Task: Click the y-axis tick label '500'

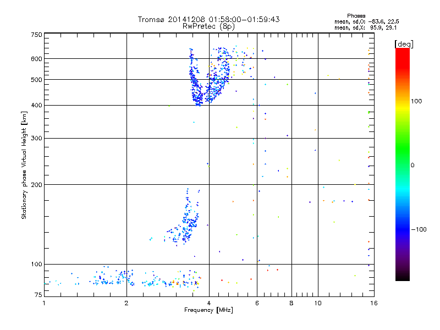Action: tap(36, 80)
